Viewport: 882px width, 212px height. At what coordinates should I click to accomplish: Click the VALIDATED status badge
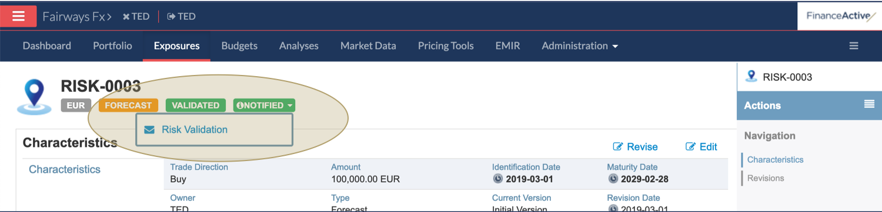point(196,105)
